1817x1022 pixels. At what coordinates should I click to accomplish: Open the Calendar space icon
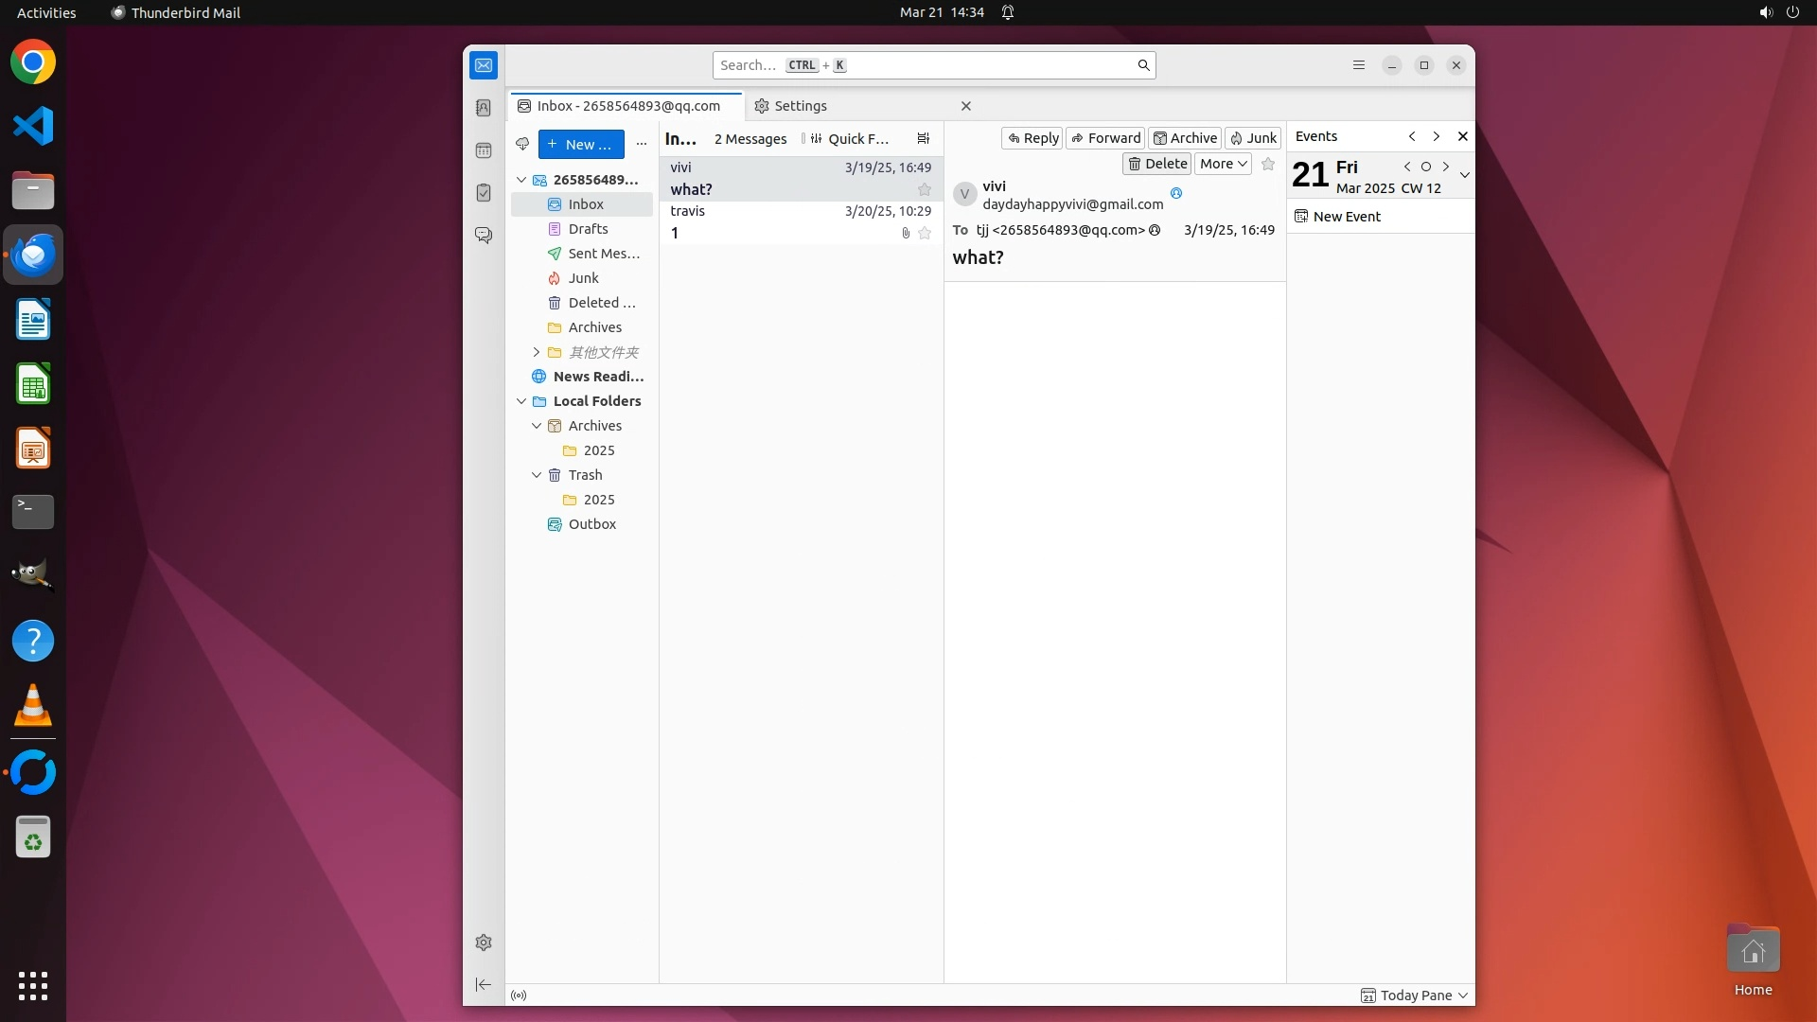(484, 150)
